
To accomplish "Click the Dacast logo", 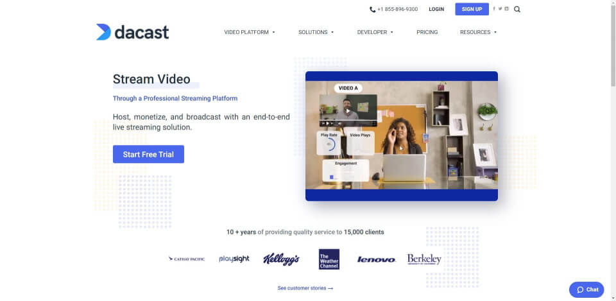I will (132, 32).
